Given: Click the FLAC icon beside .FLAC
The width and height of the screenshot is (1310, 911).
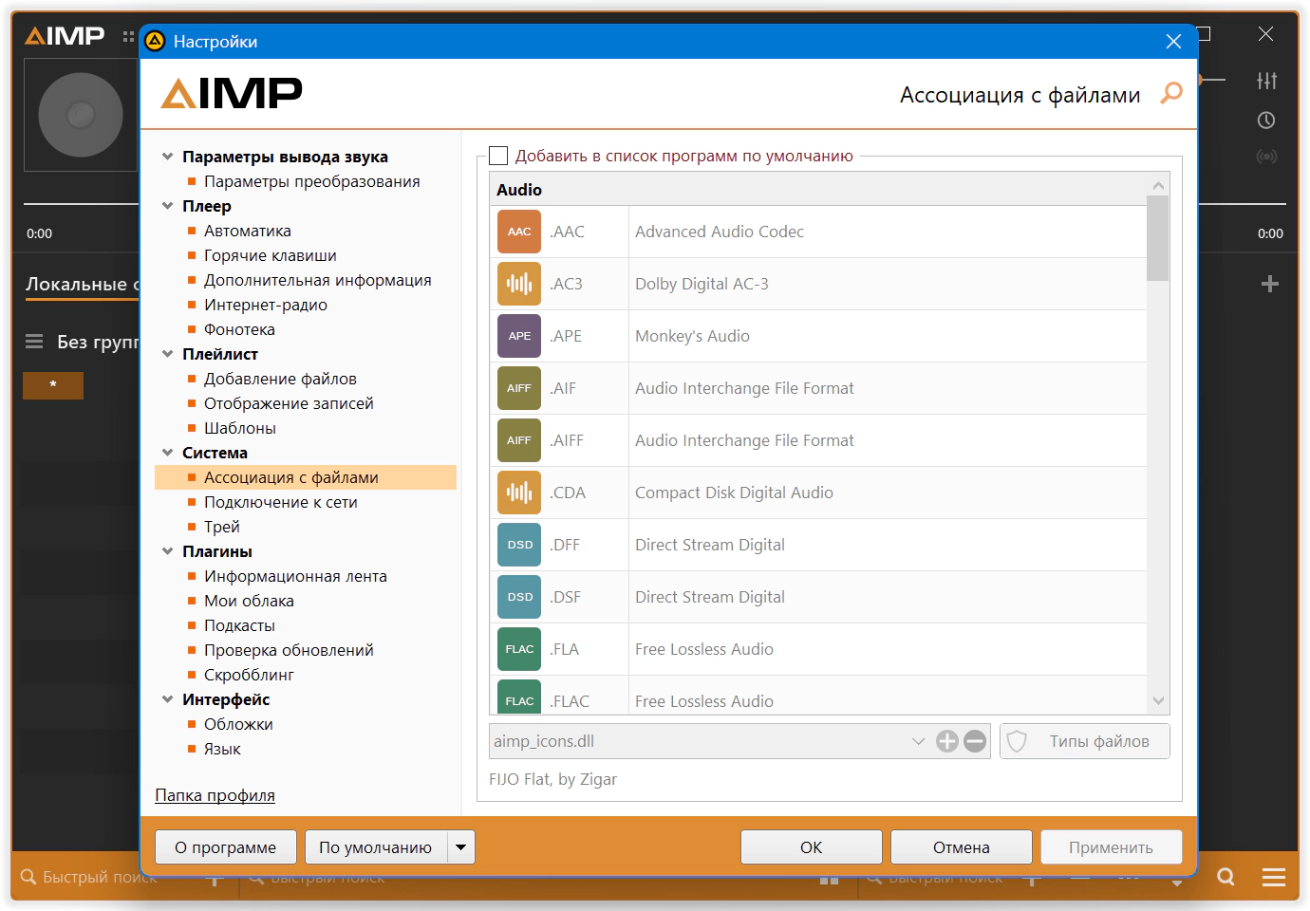Looking at the screenshot, I should pos(519,697).
